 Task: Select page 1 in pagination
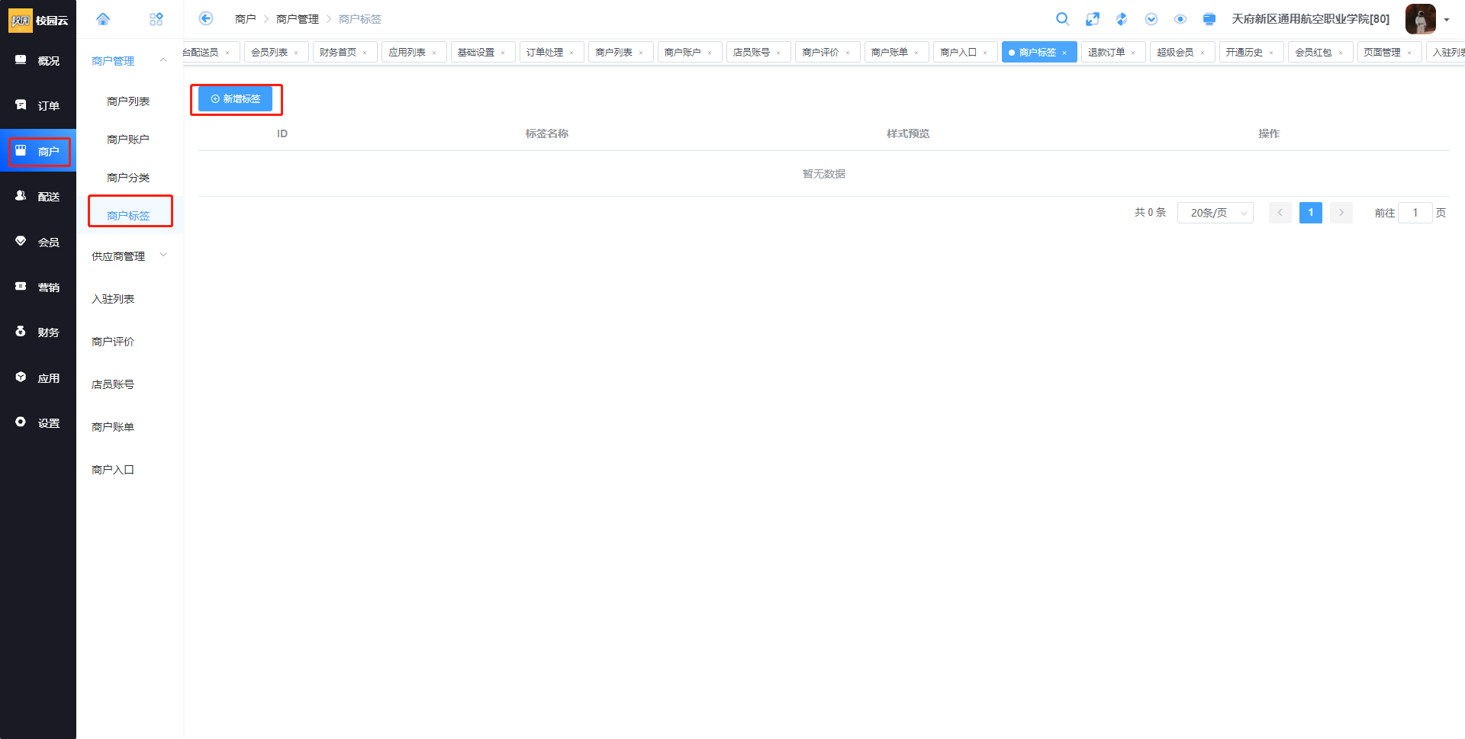pos(1311,213)
